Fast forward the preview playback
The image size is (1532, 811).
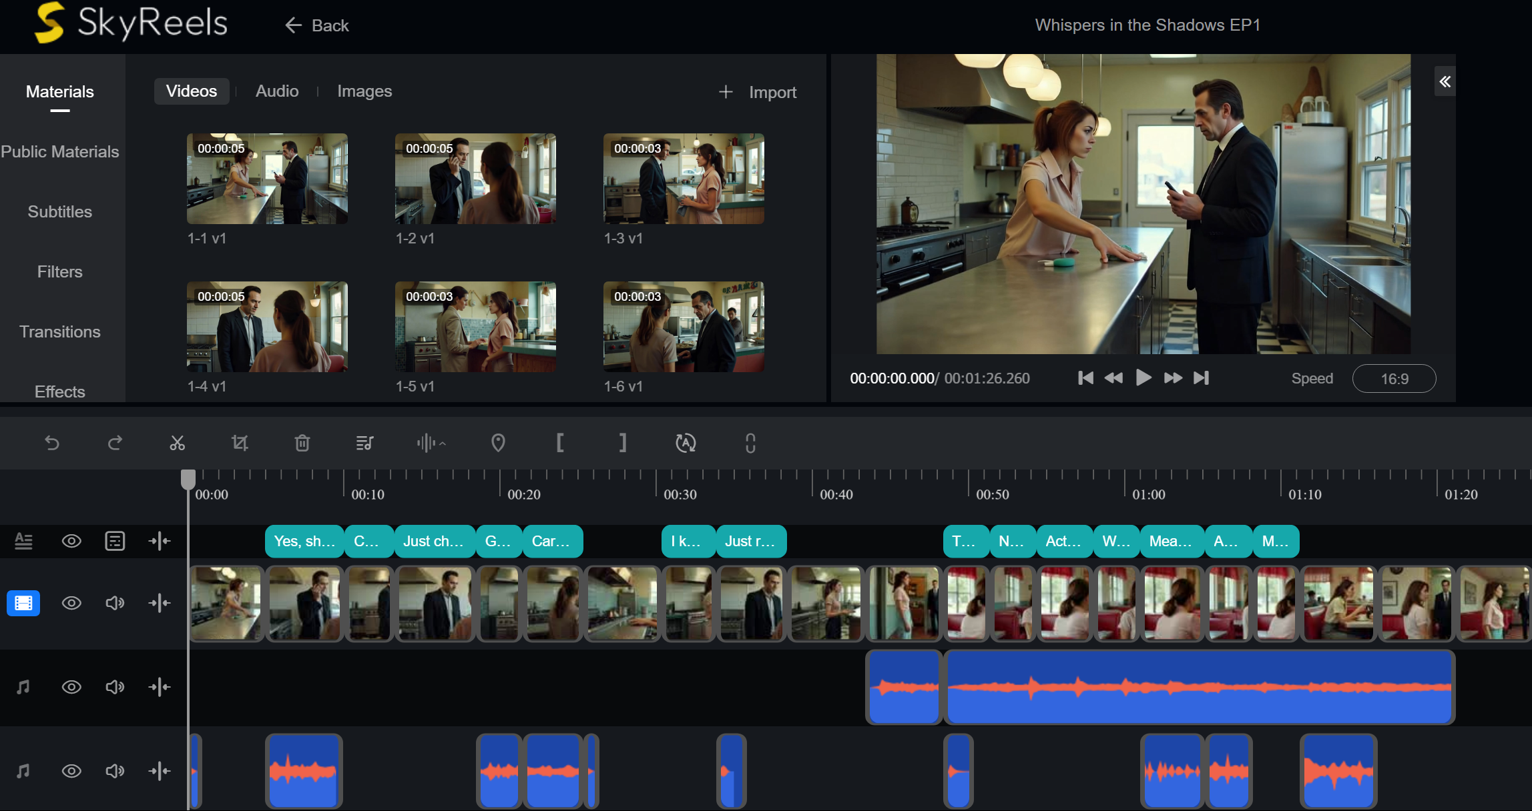click(1173, 378)
